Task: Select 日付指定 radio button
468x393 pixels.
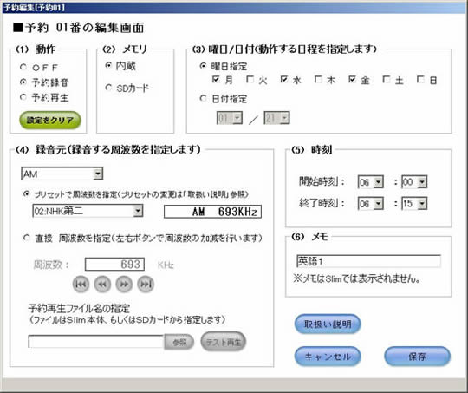Action: point(204,98)
